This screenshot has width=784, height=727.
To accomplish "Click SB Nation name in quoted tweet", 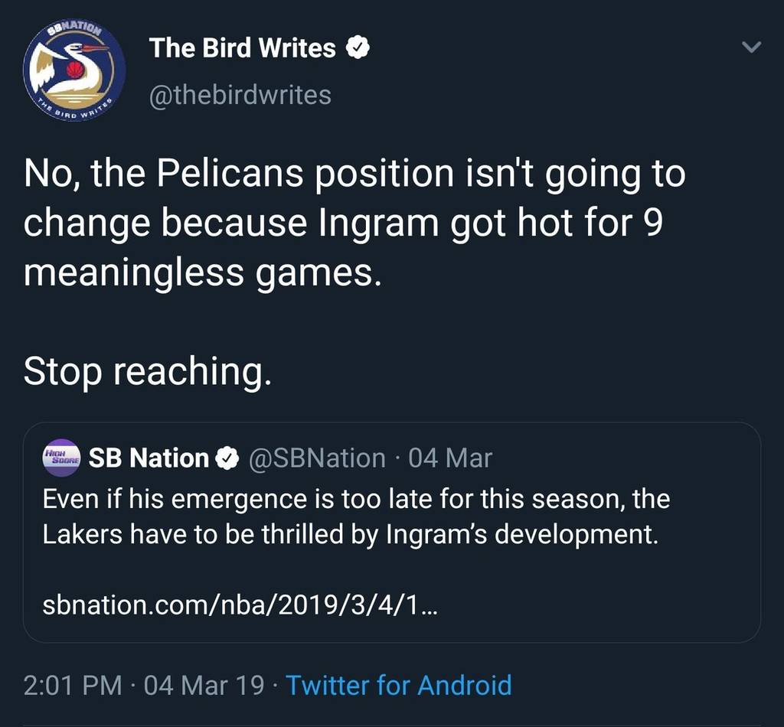I will (149, 458).
